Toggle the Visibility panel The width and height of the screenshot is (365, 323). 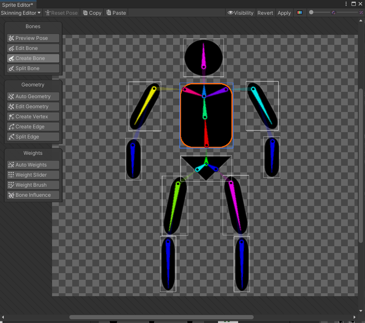(x=240, y=13)
